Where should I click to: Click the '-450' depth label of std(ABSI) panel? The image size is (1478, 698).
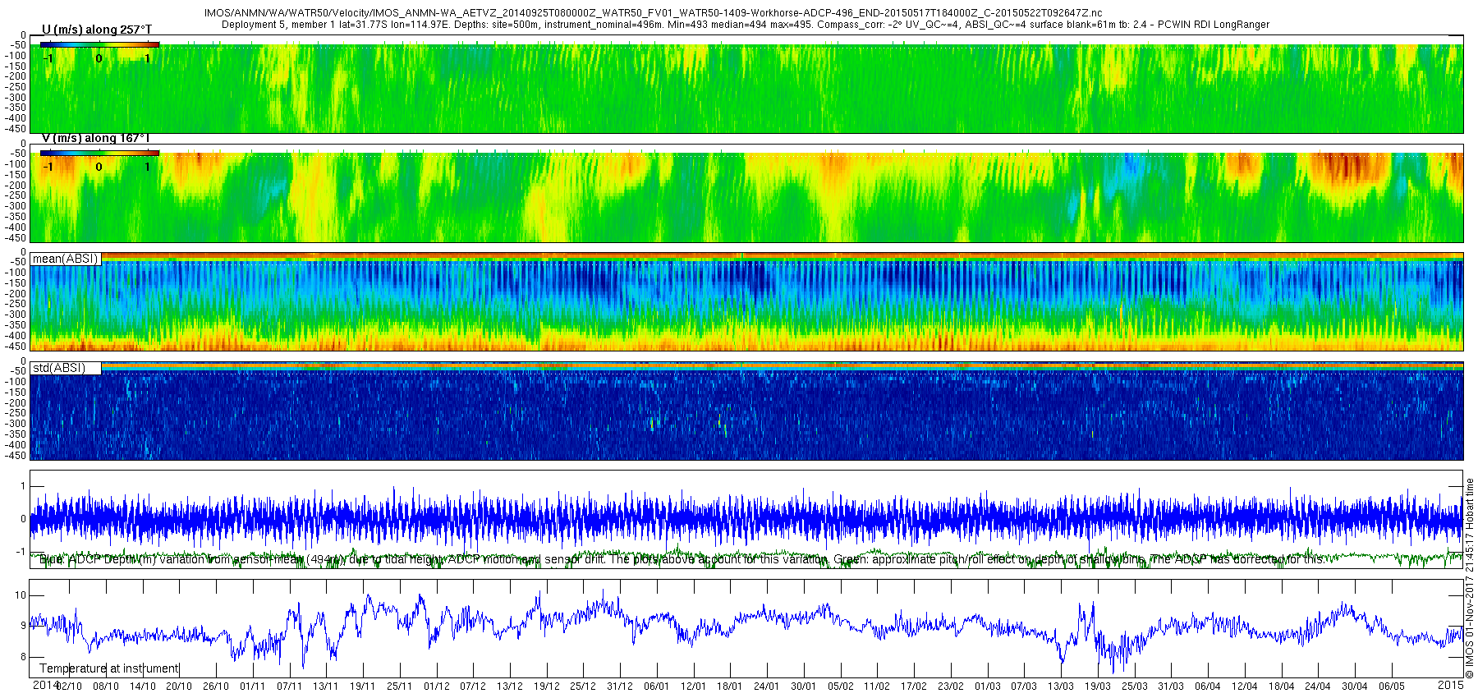point(16,456)
